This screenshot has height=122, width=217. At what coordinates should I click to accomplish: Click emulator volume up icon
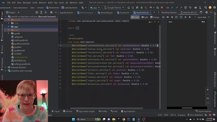168,17
